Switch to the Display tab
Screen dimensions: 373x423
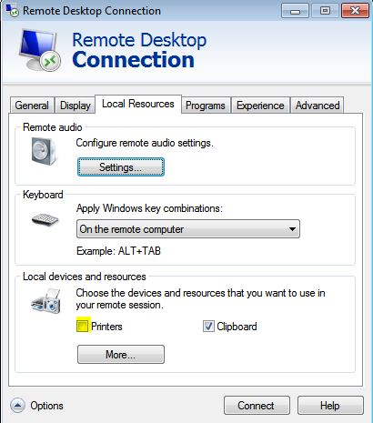click(x=76, y=106)
